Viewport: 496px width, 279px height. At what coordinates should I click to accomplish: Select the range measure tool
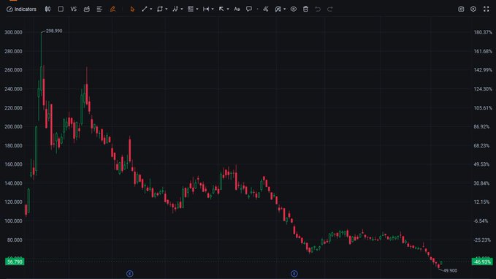click(x=206, y=9)
